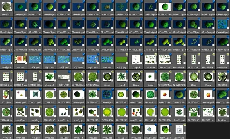230x139 pixels.
Task: Select the T2_WEEP.JPG thumbnail
Action: (179, 77)
